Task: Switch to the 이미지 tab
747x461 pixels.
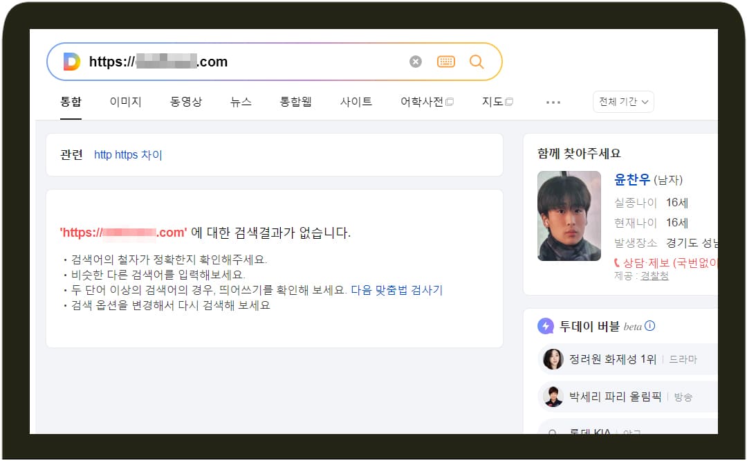Action: (125, 101)
